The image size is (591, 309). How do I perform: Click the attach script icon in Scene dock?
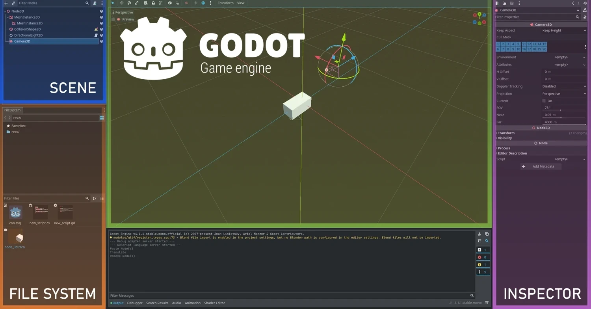(x=95, y=3)
